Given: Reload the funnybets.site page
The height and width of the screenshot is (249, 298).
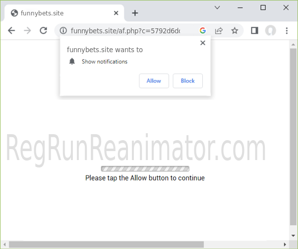Looking at the screenshot, I should (x=43, y=31).
